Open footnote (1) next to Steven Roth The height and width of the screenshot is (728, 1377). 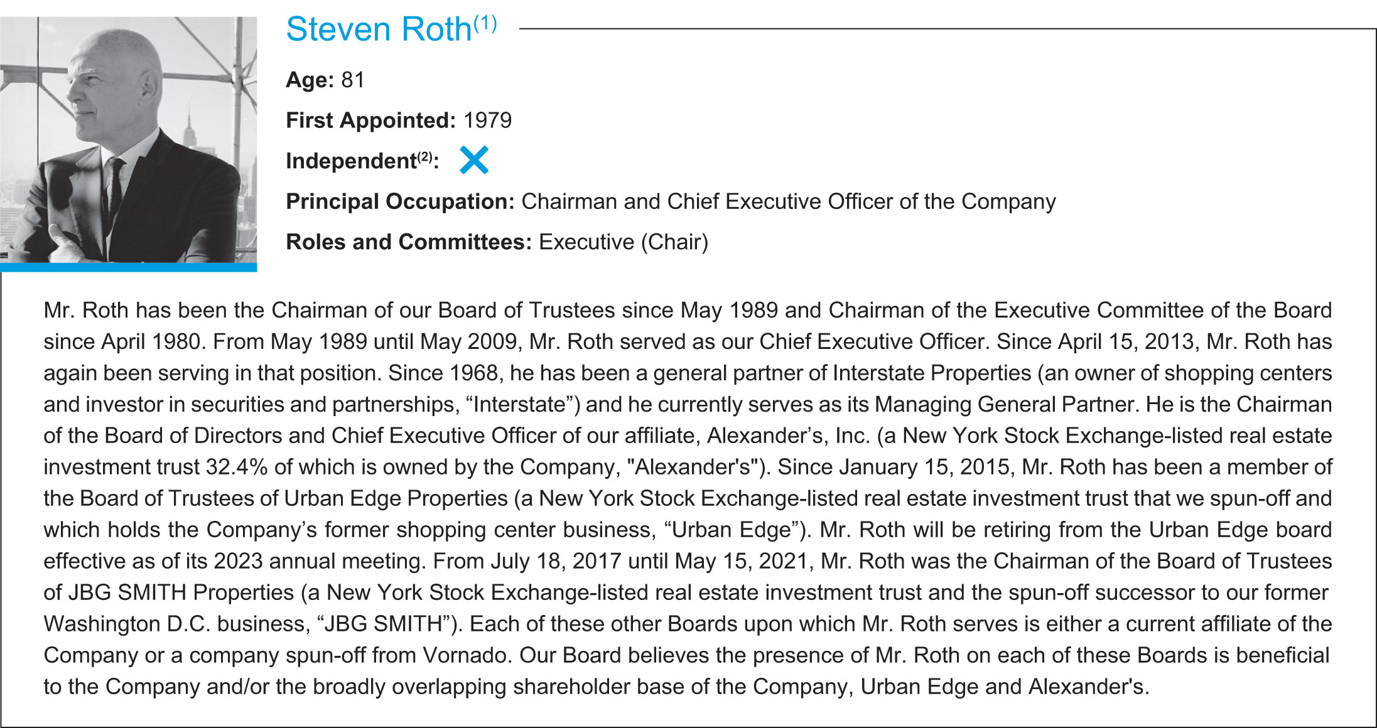click(485, 24)
